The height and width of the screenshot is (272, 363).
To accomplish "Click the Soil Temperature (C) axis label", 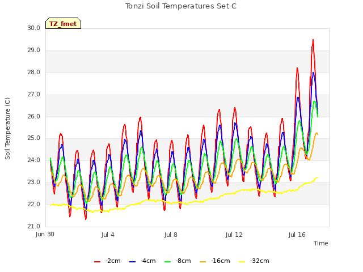I will tap(7, 129).
